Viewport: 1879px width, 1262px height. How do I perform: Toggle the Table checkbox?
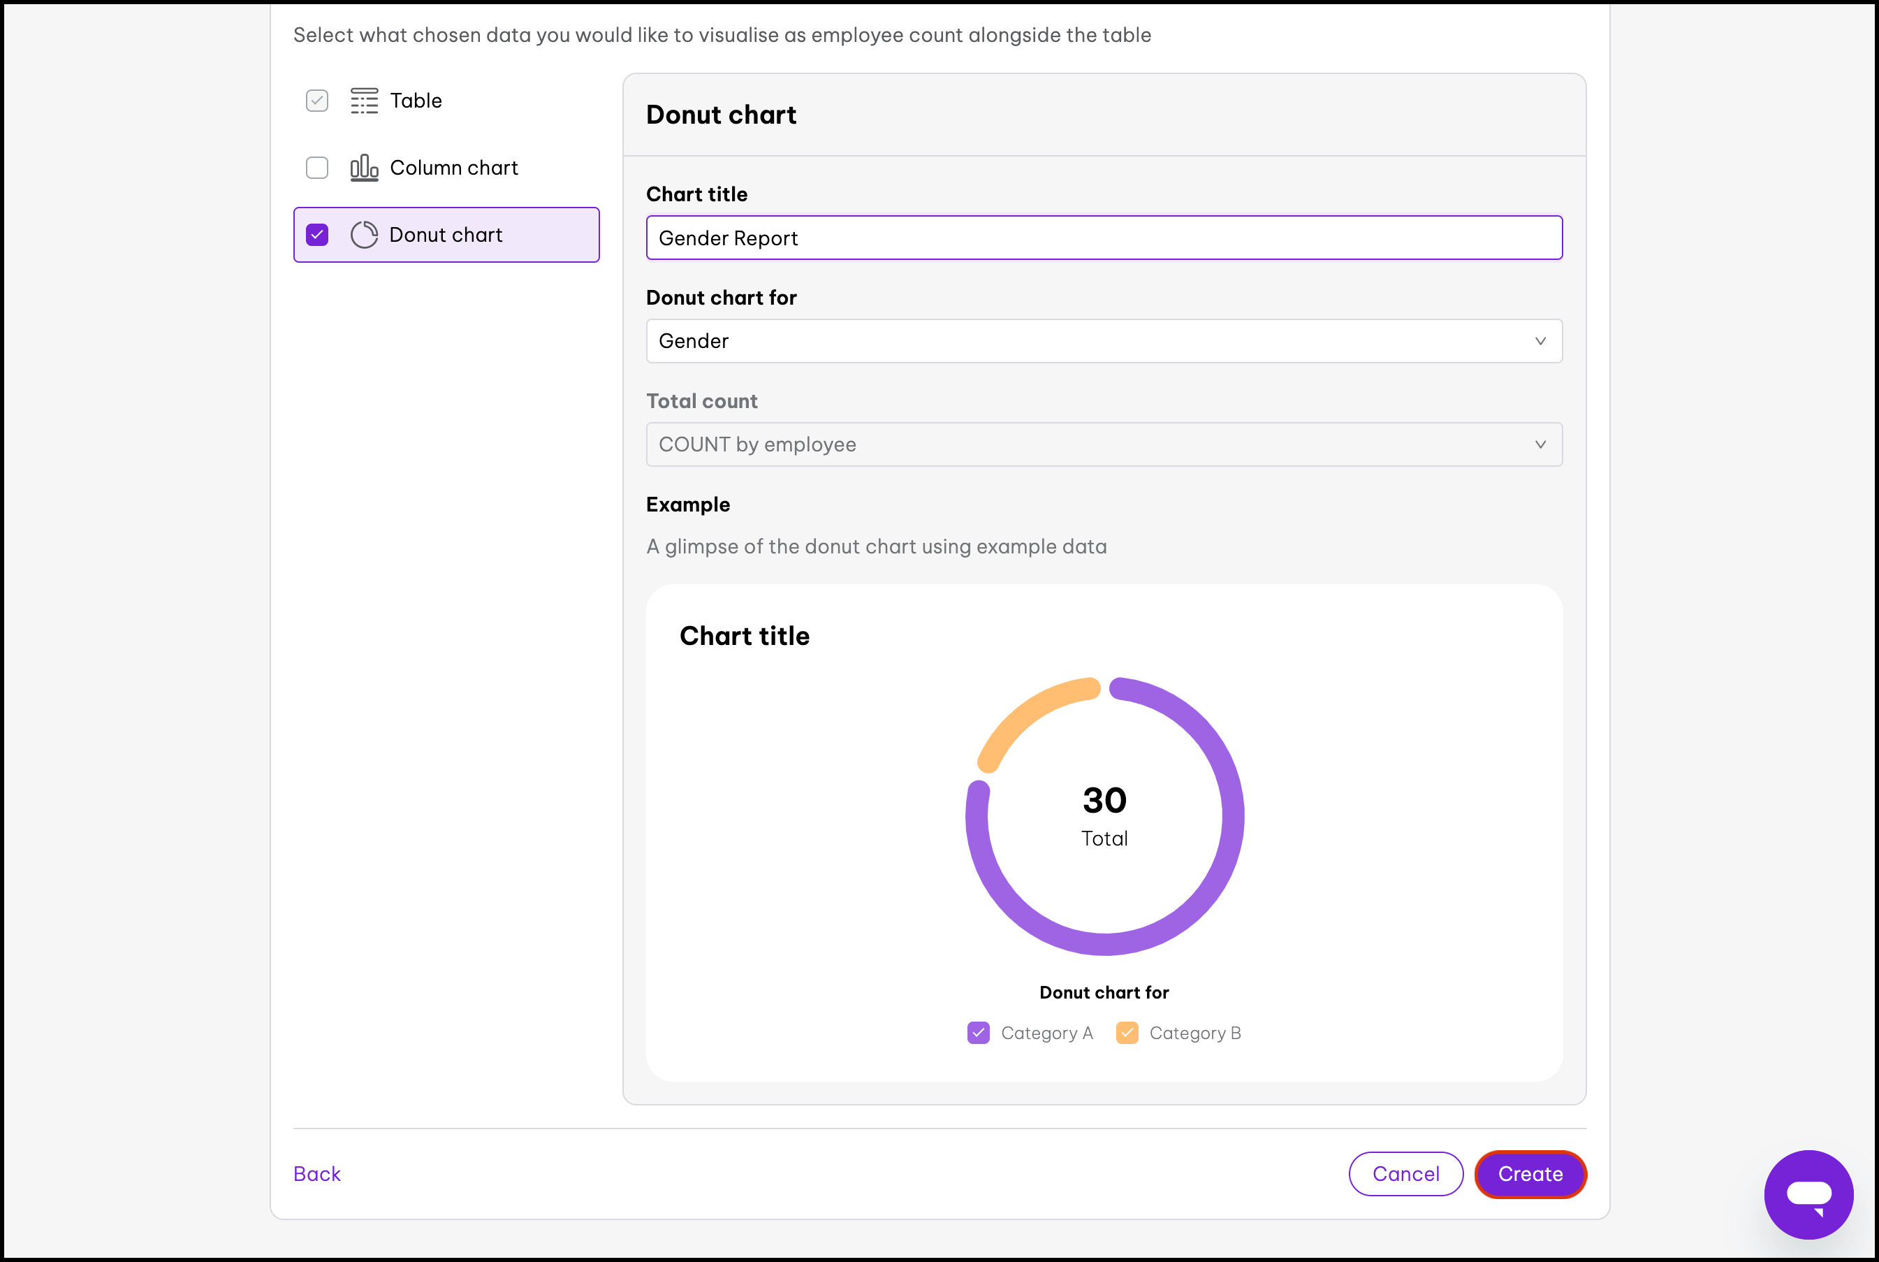[317, 101]
